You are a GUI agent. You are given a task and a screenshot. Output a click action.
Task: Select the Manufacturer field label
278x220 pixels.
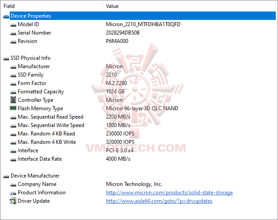[x=34, y=66]
